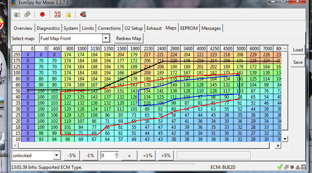Open the Select map dropdown
The image size is (312, 173).
pyautogui.click(x=106, y=39)
